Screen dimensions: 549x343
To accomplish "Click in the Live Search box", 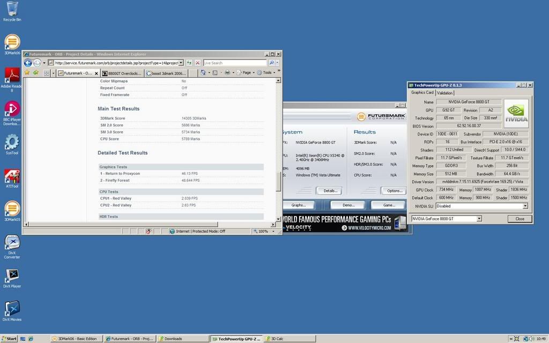I will point(235,63).
